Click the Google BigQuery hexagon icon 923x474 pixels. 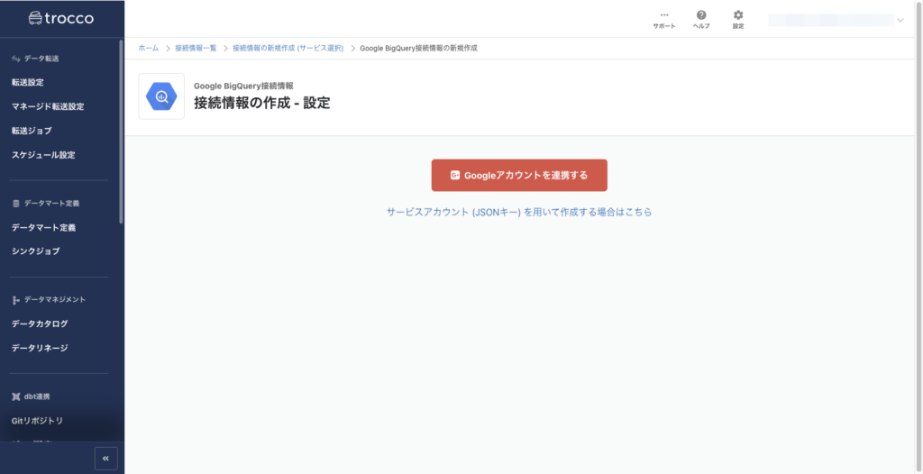point(161,96)
